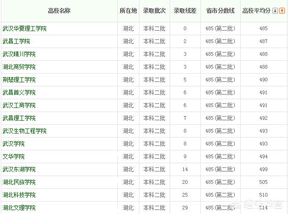Viewport: 288px width, 214px height.
Task: Click the 录取线差 column header
Action: (185, 11)
